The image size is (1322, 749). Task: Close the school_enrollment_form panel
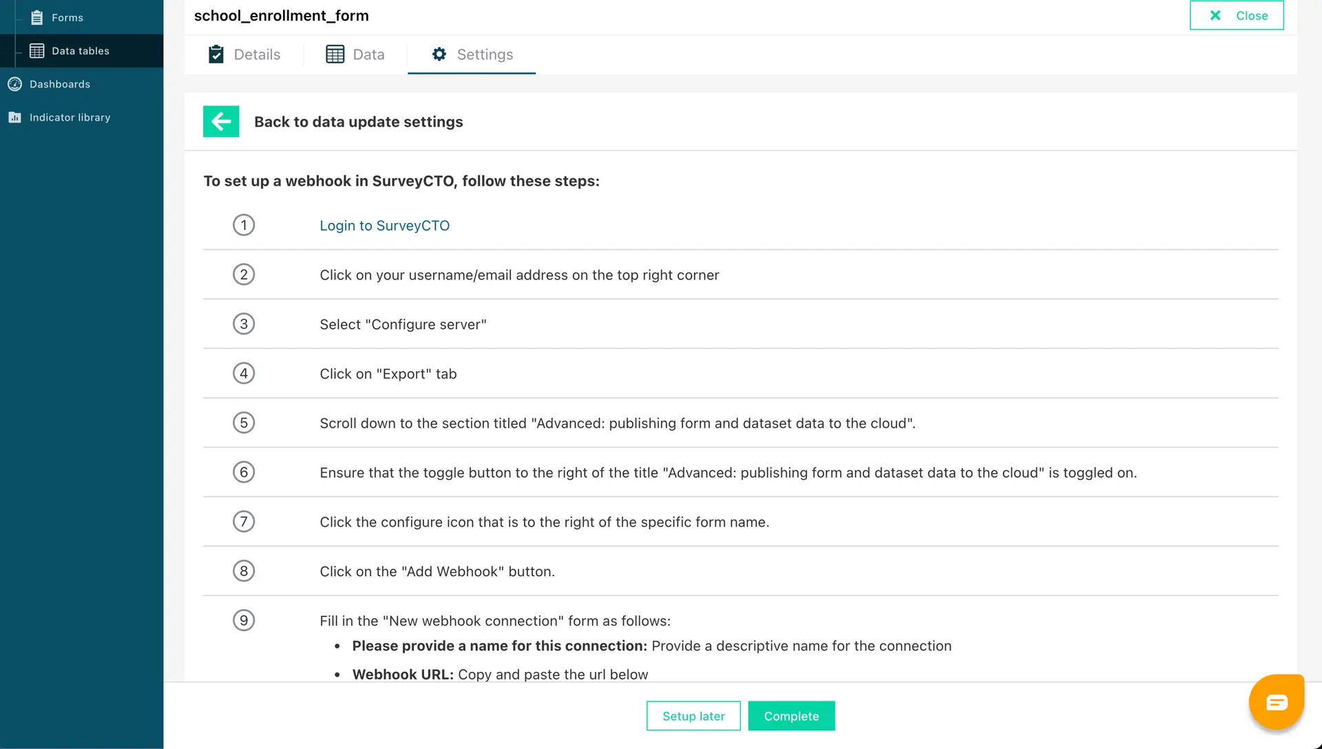[1237, 14]
